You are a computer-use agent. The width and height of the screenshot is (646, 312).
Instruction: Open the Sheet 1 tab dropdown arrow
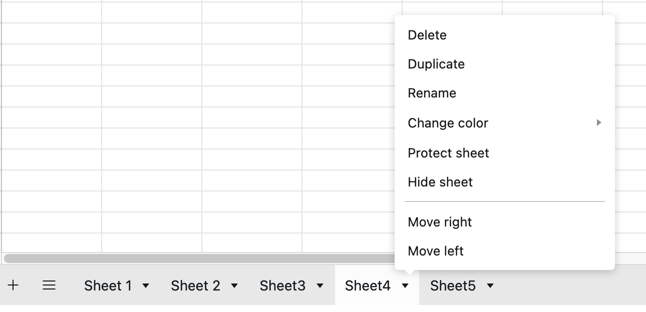146,286
